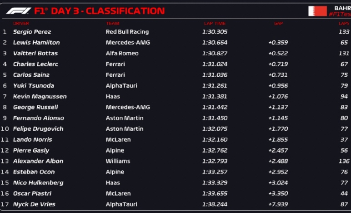Select Nyck De Vries driver name
Image resolution: width=351 pixels, height=213 pixels.
[34, 204]
